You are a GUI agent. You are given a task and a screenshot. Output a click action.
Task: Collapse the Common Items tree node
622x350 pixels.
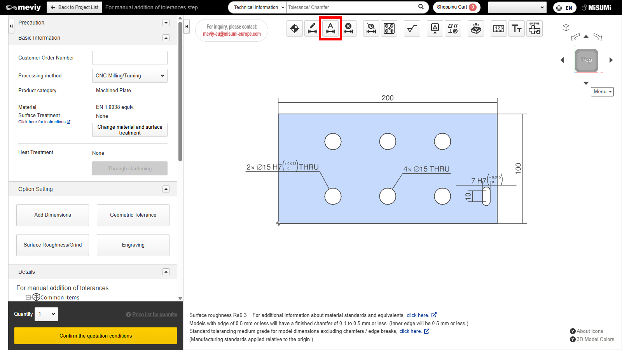28,297
